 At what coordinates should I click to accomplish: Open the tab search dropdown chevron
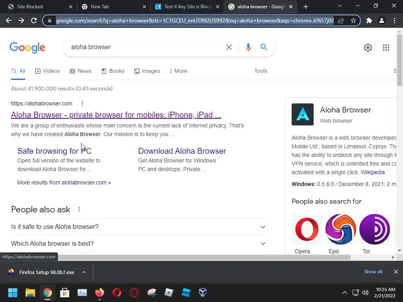(x=340, y=6)
